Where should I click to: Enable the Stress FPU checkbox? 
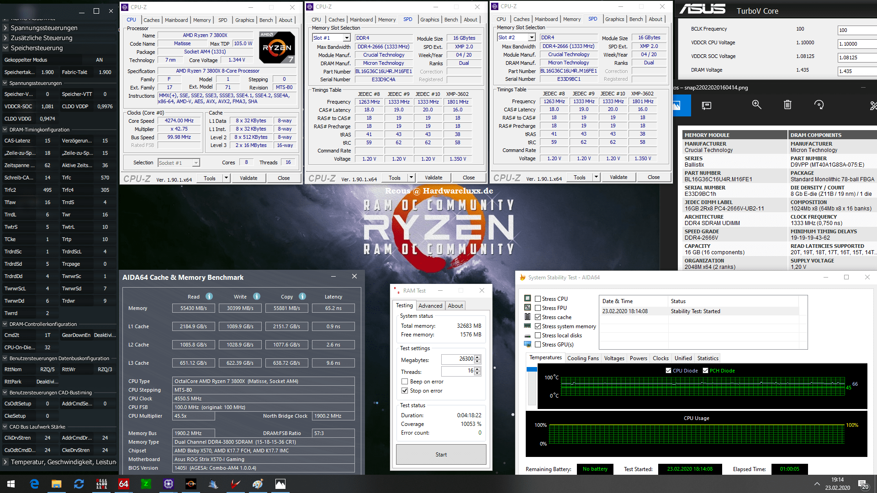[x=538, y=308]
